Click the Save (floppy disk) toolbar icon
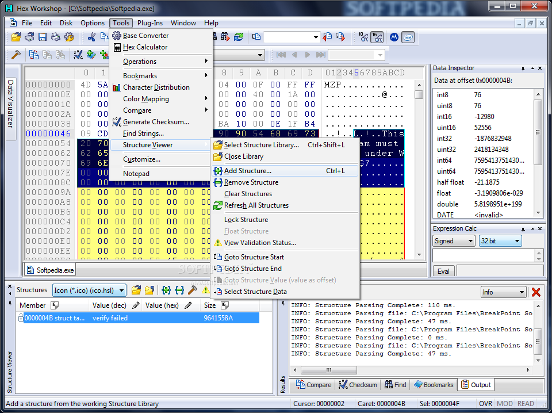The image size is (552, 413). click(x=43, y=37)
